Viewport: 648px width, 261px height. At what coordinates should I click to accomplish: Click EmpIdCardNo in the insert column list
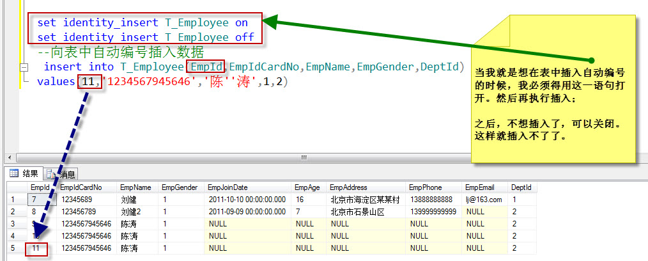[266, 67]
